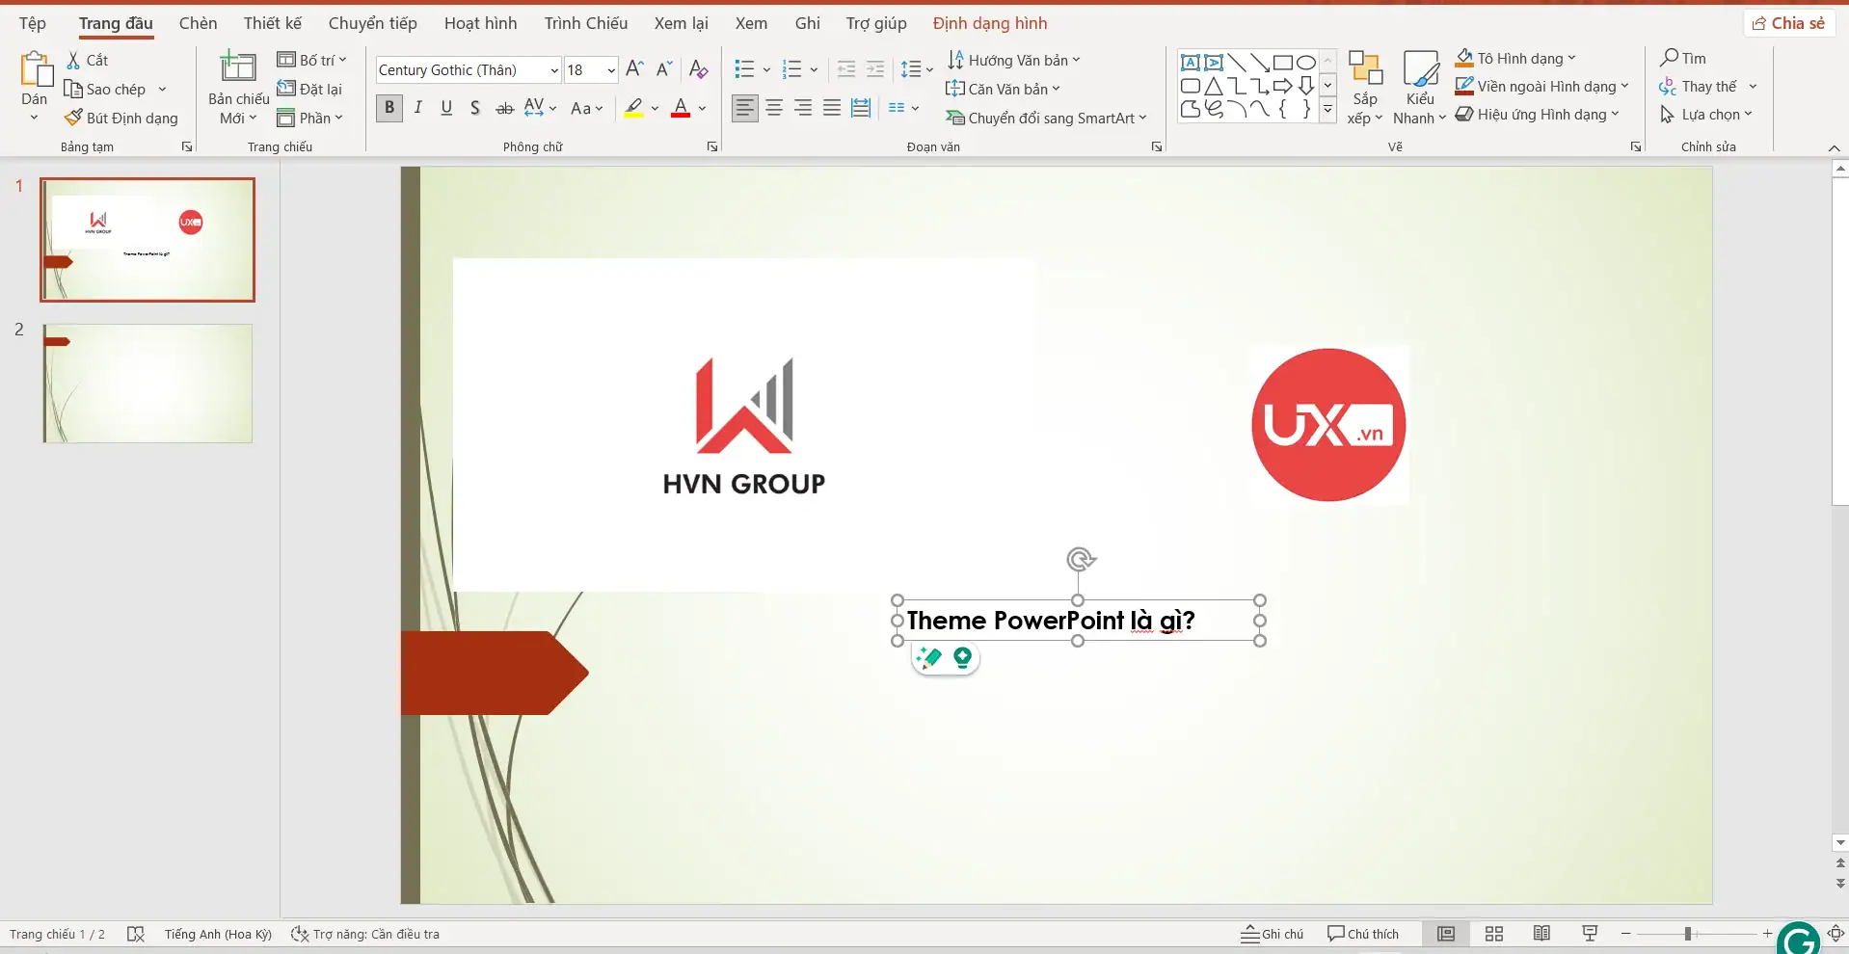Toggle Bold formatting

pyautogui.click(x=389, y=108)
